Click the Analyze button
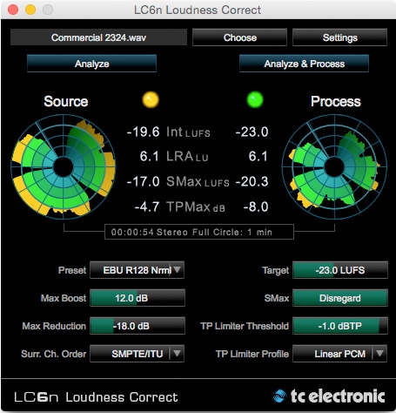 click(x=91, y=64)
